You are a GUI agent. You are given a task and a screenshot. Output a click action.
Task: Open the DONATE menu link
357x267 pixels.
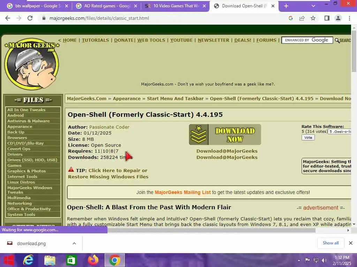click(x=124, y=40)
